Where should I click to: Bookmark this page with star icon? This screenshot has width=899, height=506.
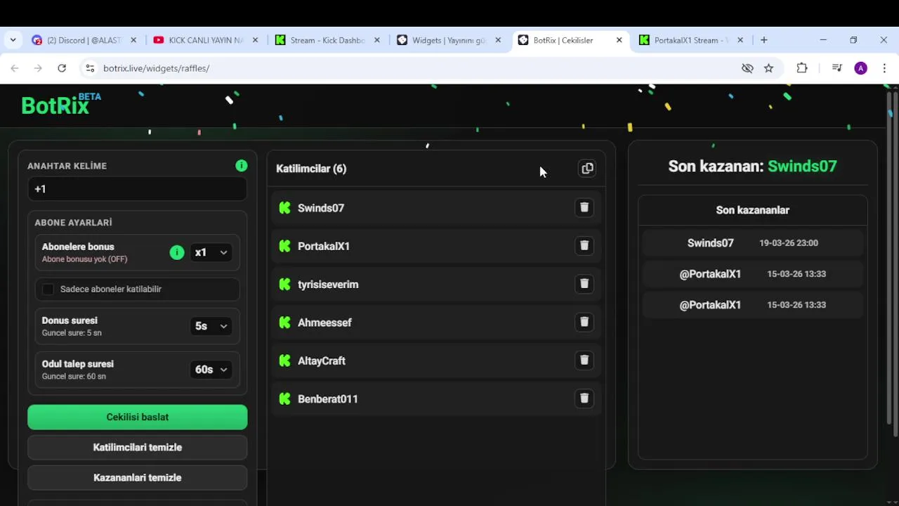pos(768,68)
